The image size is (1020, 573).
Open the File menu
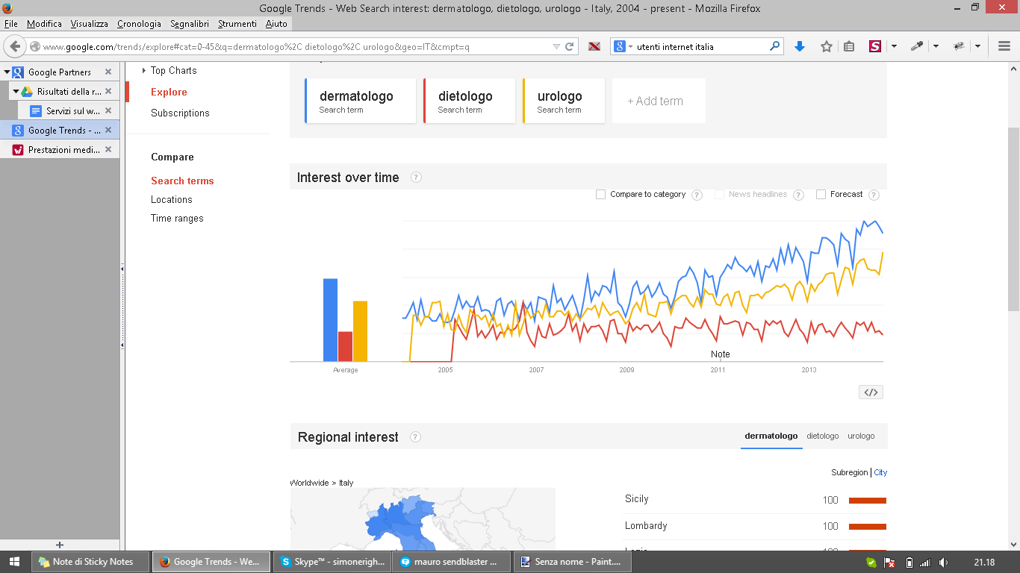tap(10, 24)
